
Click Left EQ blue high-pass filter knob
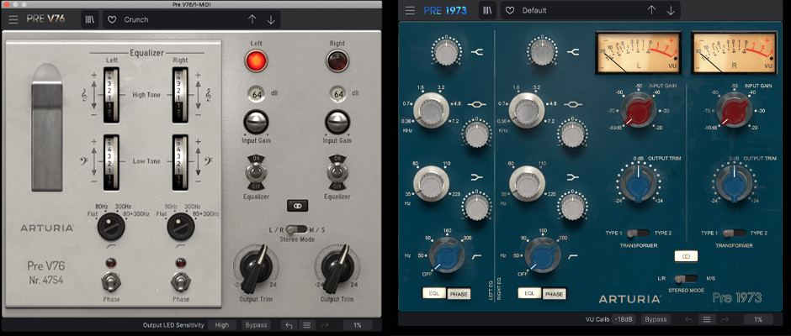(446, 255)
